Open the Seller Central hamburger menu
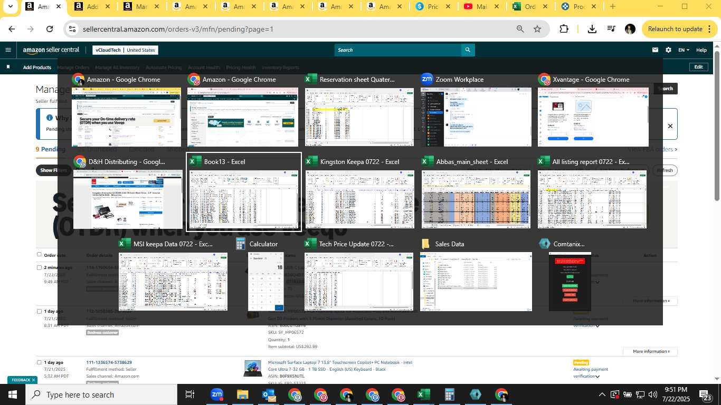This screenshot has width=721, height=405. pos(8,50)
